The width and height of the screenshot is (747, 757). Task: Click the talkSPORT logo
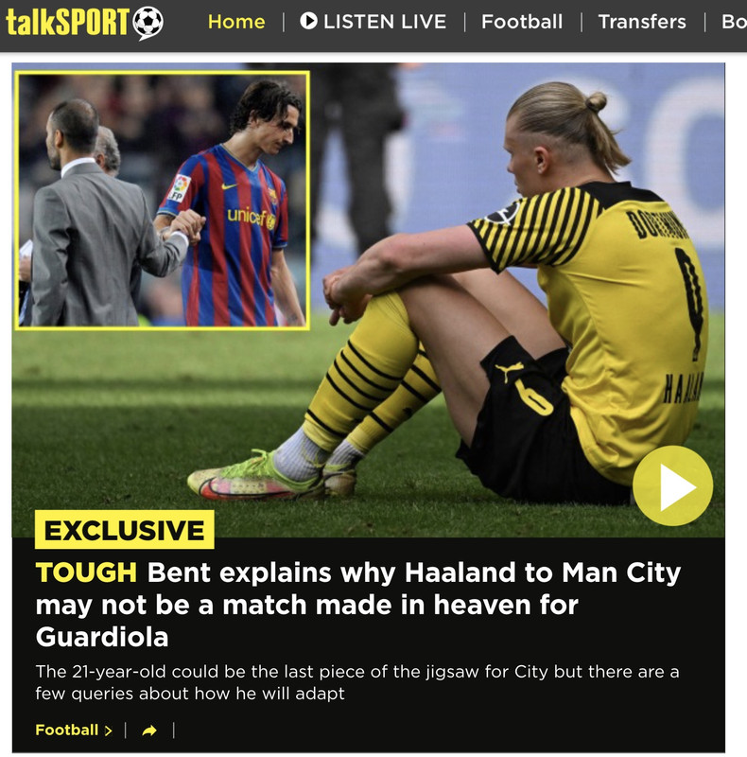click(x=84, y=22)
